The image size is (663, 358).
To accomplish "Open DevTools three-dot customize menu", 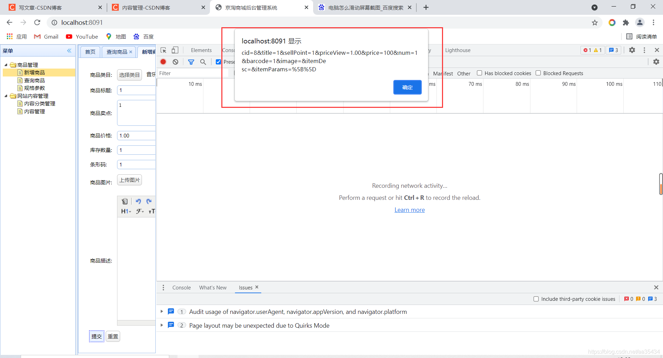I will coord(644,50).
